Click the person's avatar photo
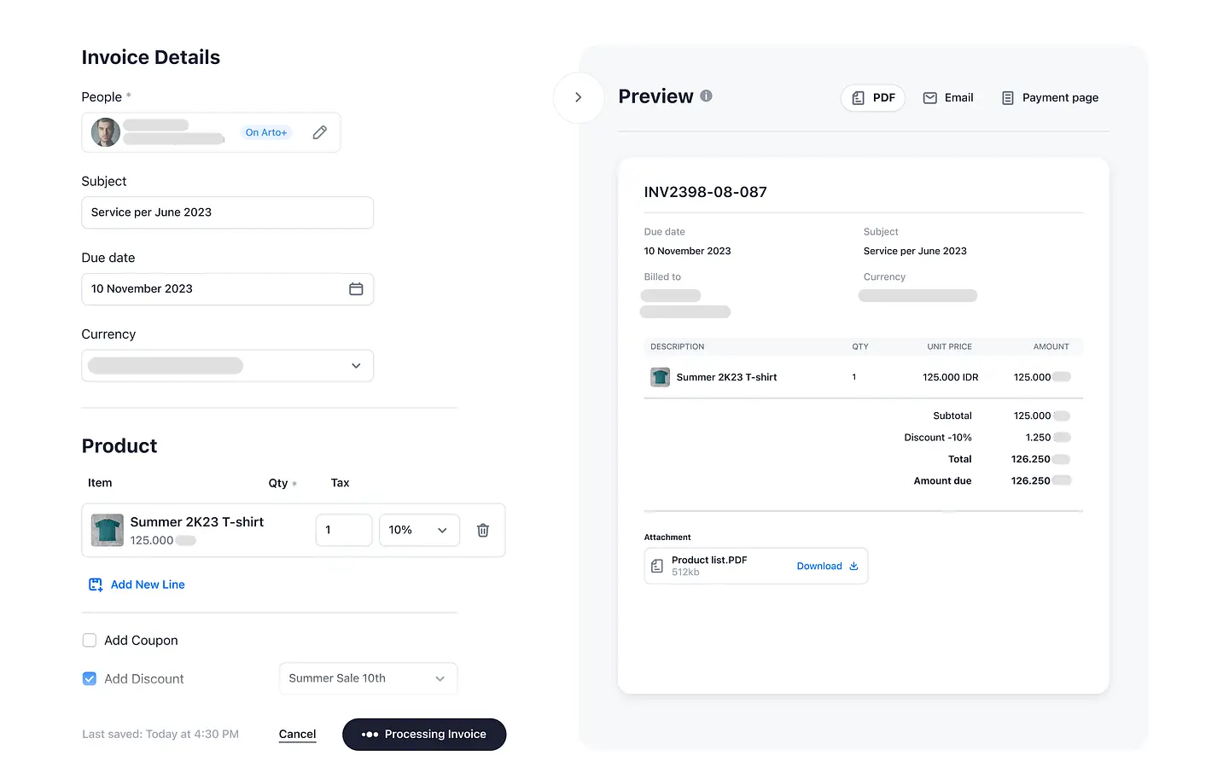Screen dimensions: 1229x773 [x=106, y=132]
